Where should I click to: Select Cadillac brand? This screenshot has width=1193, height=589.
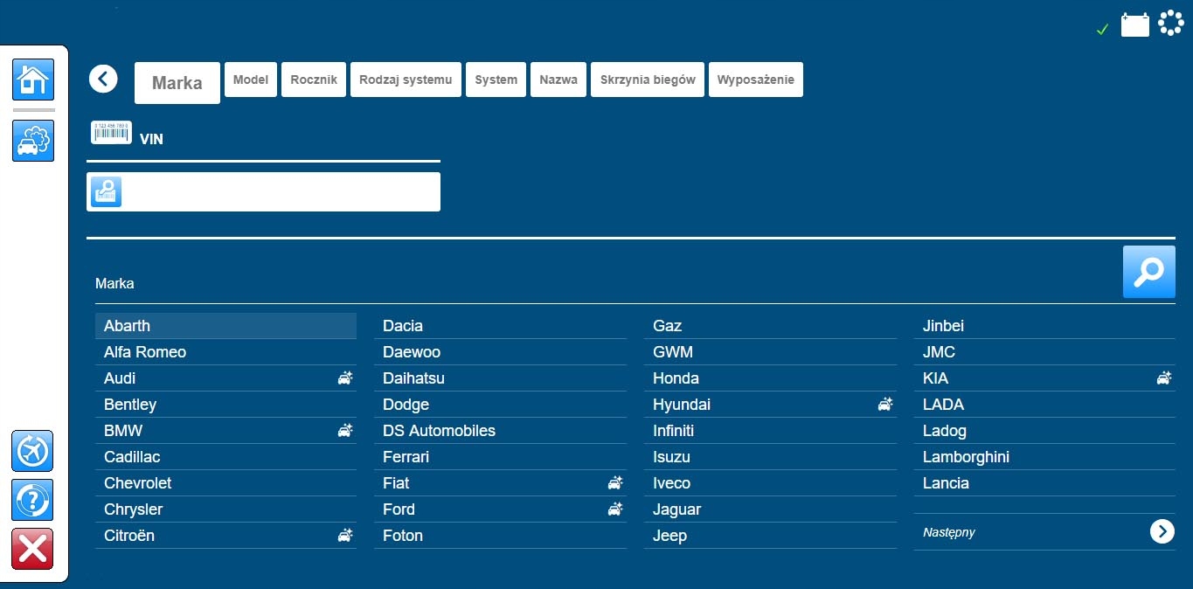pos(225,457)
